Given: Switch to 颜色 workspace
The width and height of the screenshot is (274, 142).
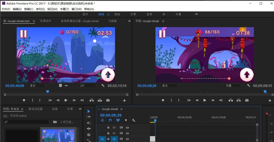Looking at the screenshot, I should (x=117, y=14).
